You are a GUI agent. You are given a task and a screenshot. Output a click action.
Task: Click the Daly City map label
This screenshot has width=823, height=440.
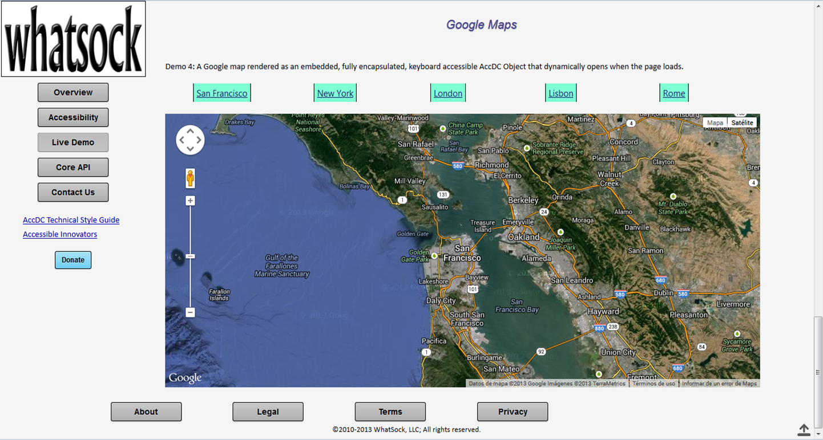(x=441, y=300)
